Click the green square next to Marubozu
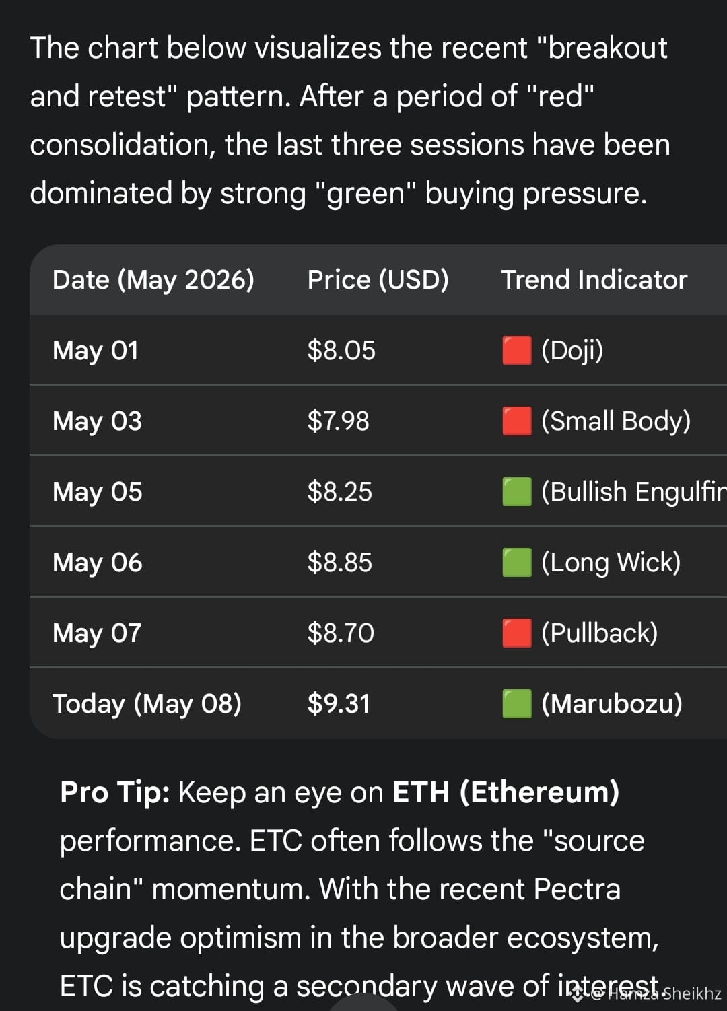 (x=517, y=703)
